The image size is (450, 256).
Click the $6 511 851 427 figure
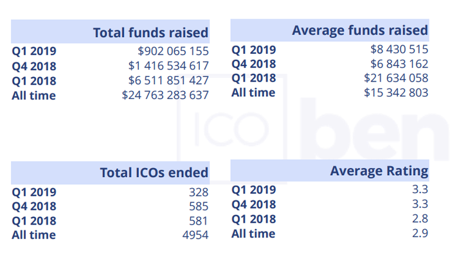click(x=168, y=80)
